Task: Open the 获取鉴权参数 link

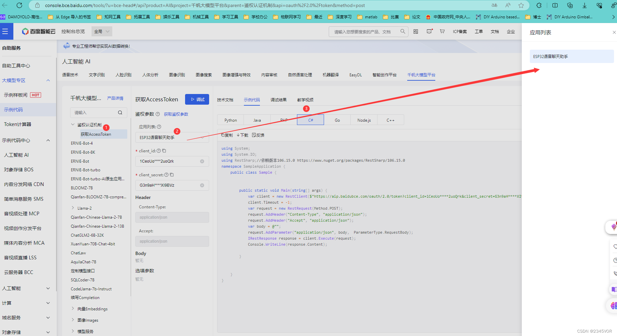Action: (176, 114)
